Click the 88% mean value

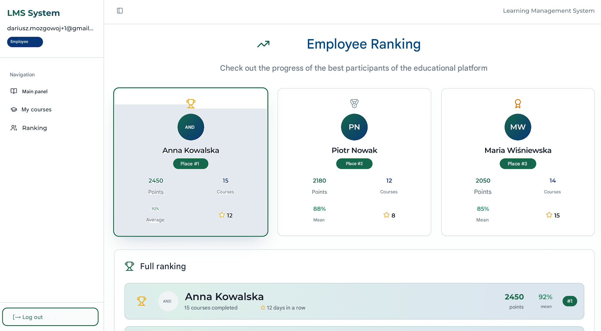319,209
